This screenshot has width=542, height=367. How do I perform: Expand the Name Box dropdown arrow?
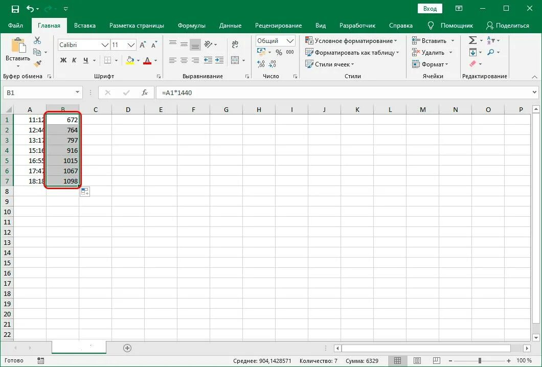coord(77,93)
